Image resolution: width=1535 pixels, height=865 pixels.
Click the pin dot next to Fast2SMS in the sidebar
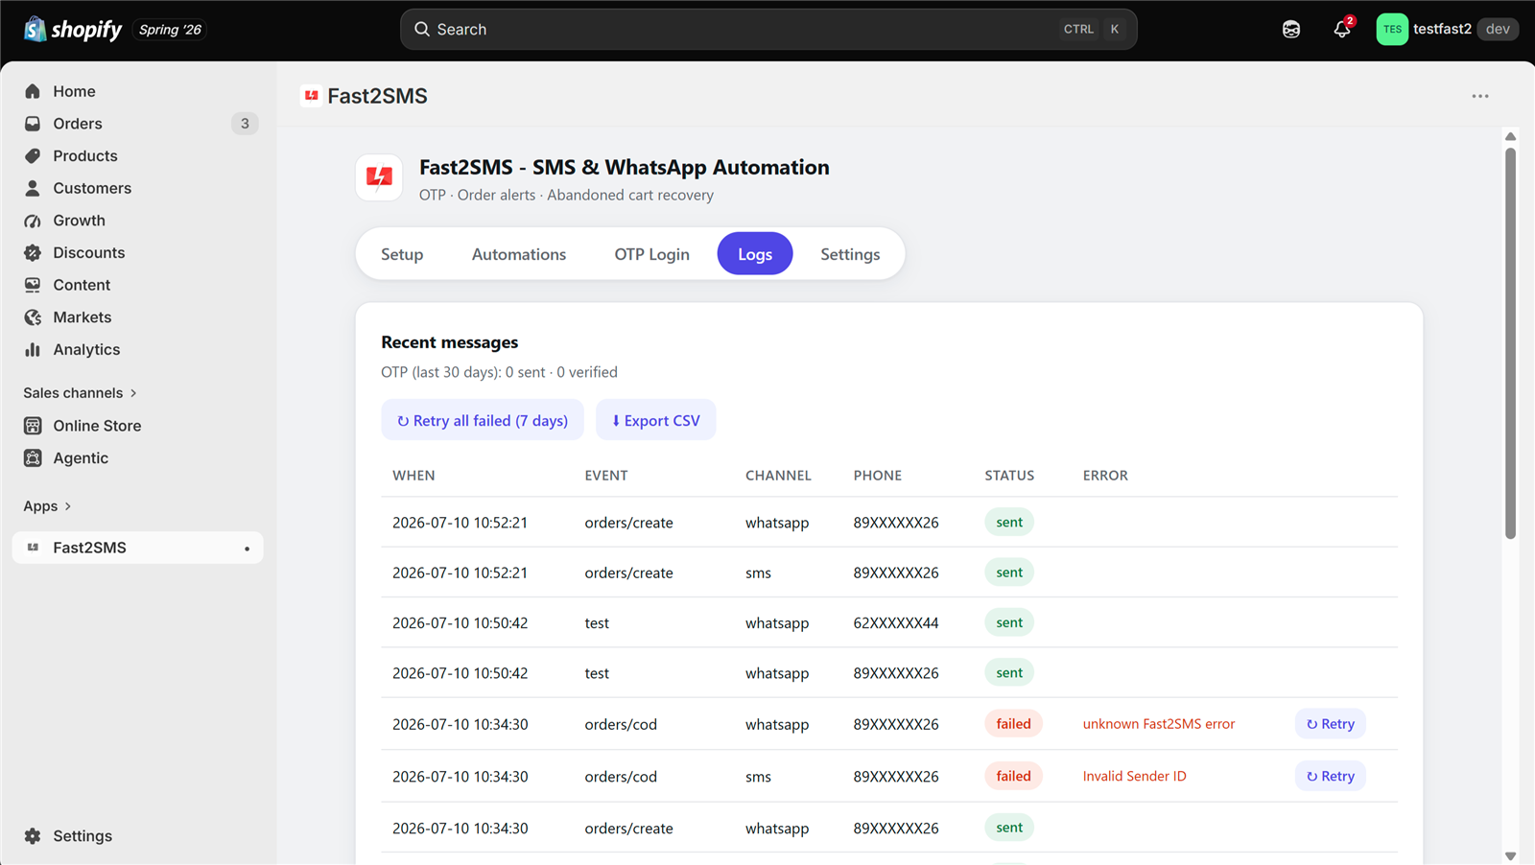247,549
